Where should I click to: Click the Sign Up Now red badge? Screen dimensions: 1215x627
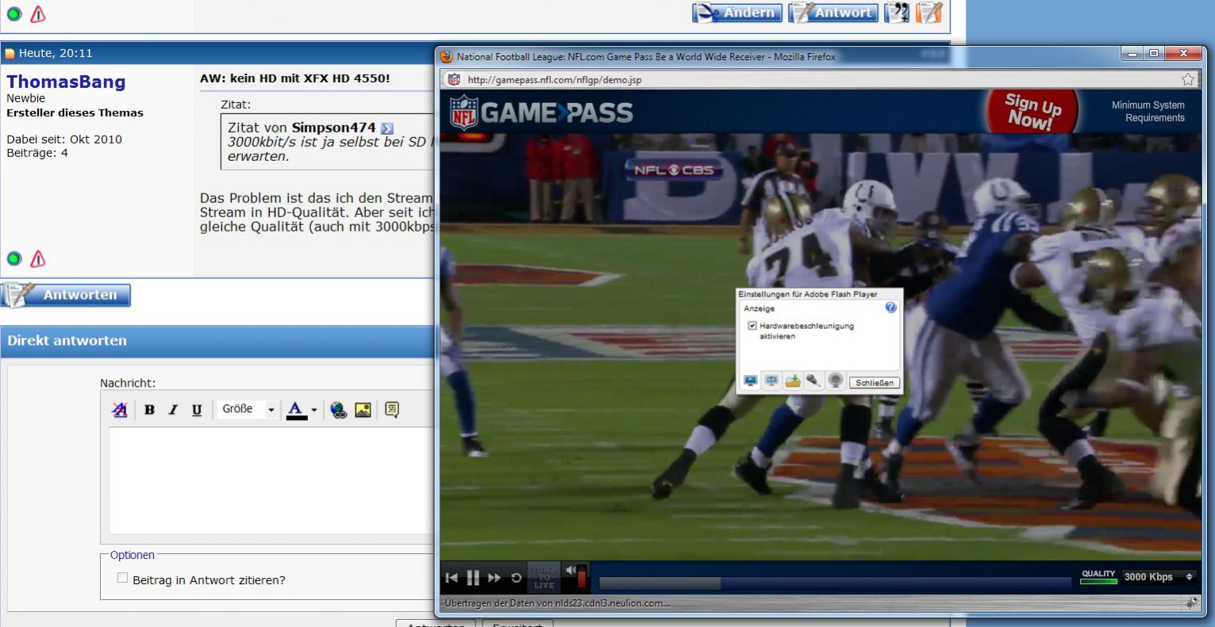[1032, 111]
